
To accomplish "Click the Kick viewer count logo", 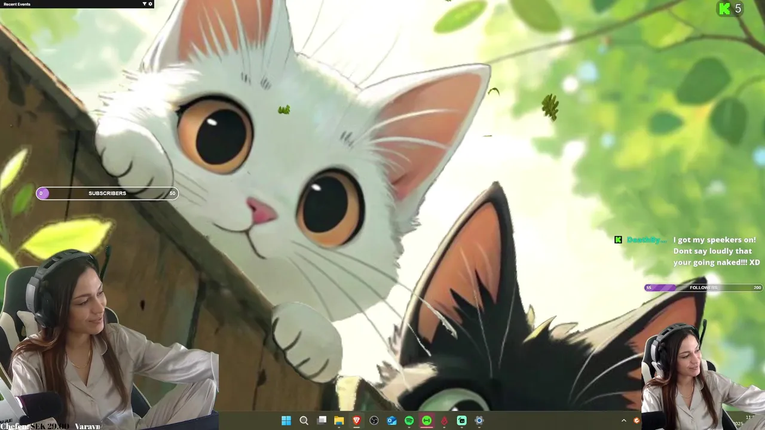I will pyautogui.click(x=725, y=8).
